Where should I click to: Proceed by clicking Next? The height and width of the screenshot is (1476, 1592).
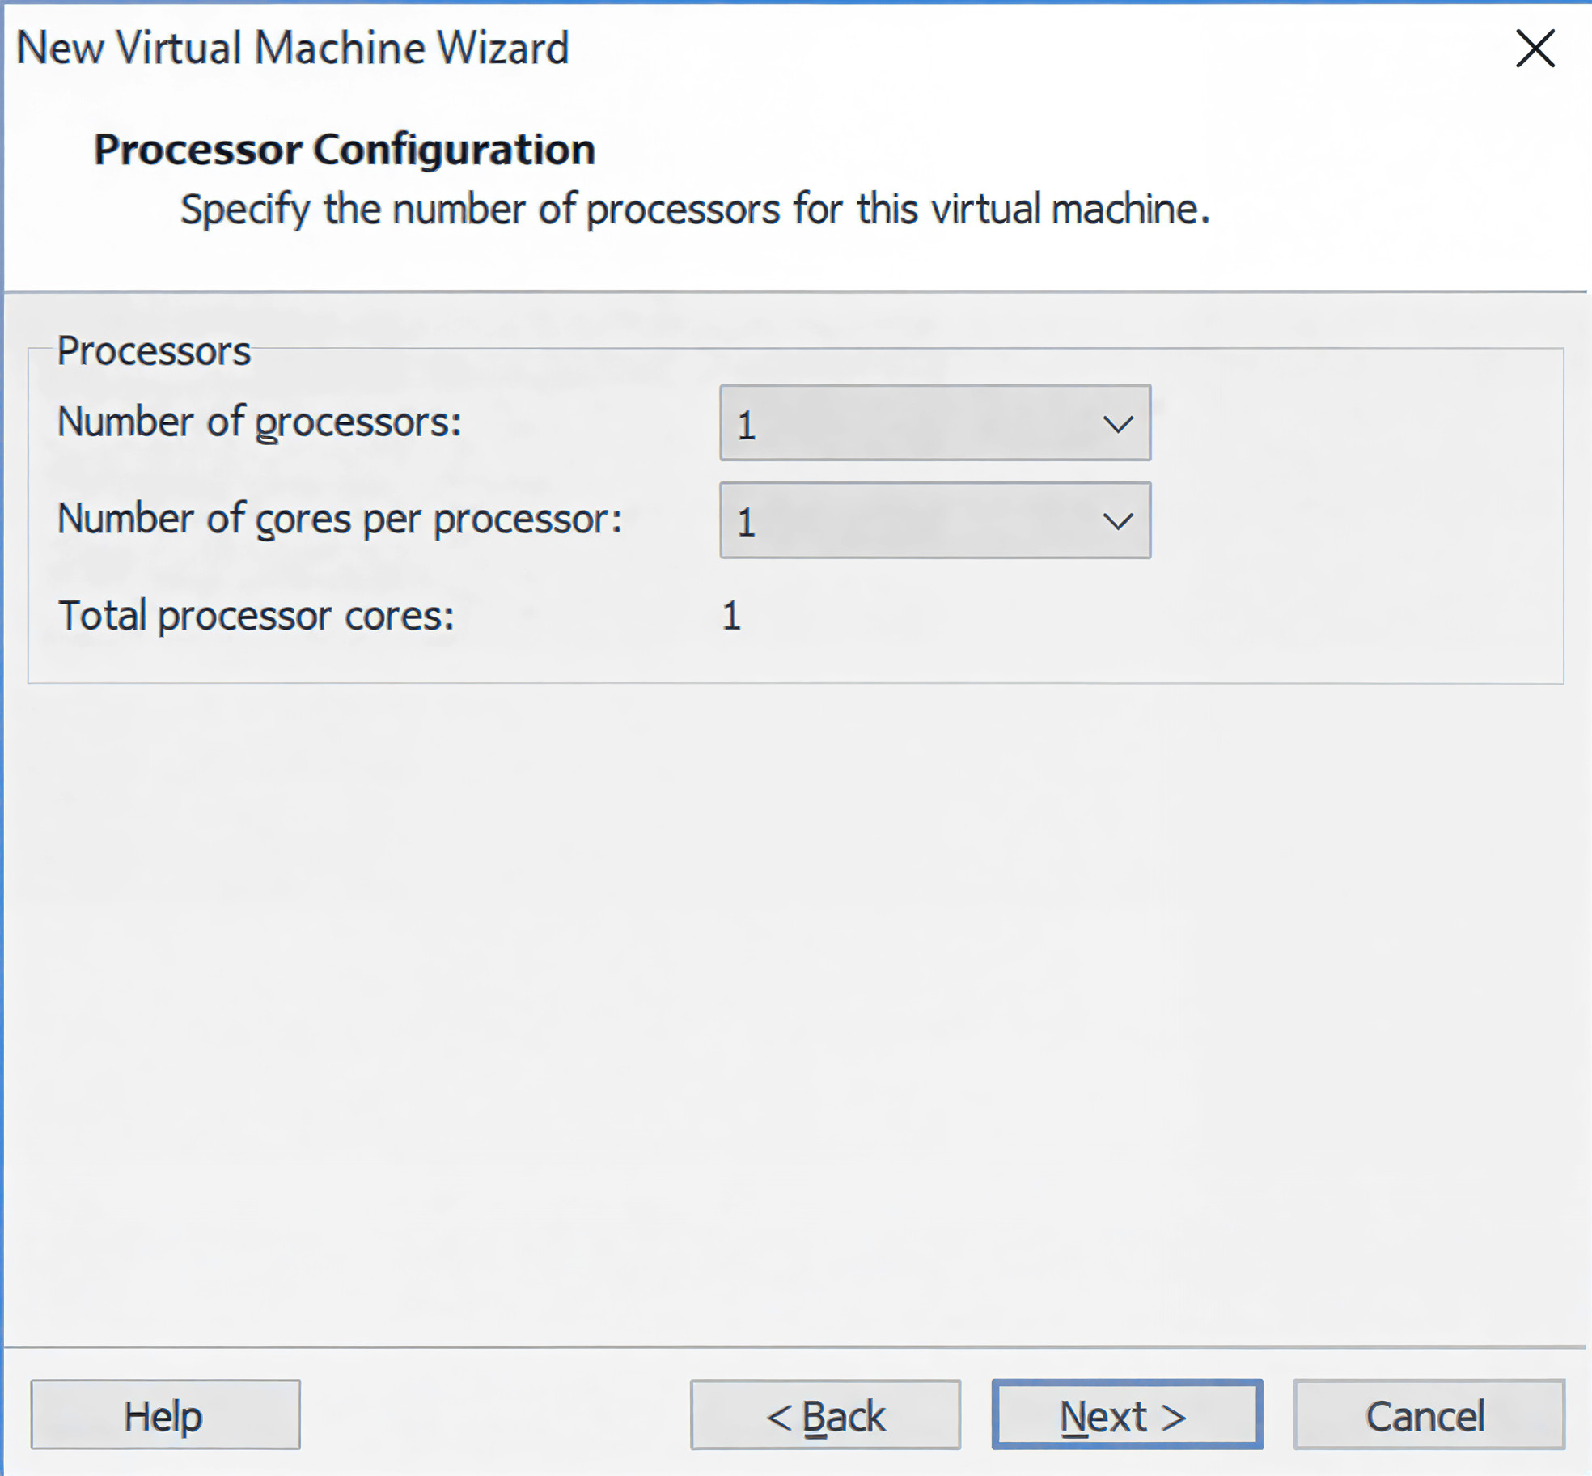(x=1126, y=1415)
